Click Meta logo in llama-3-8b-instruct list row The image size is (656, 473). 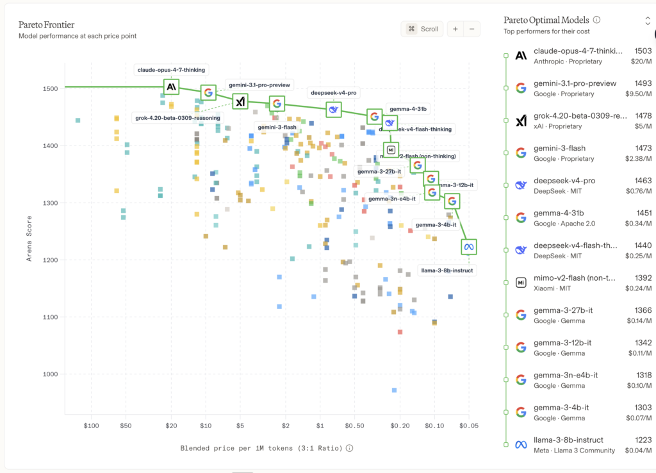coord(521,445)
